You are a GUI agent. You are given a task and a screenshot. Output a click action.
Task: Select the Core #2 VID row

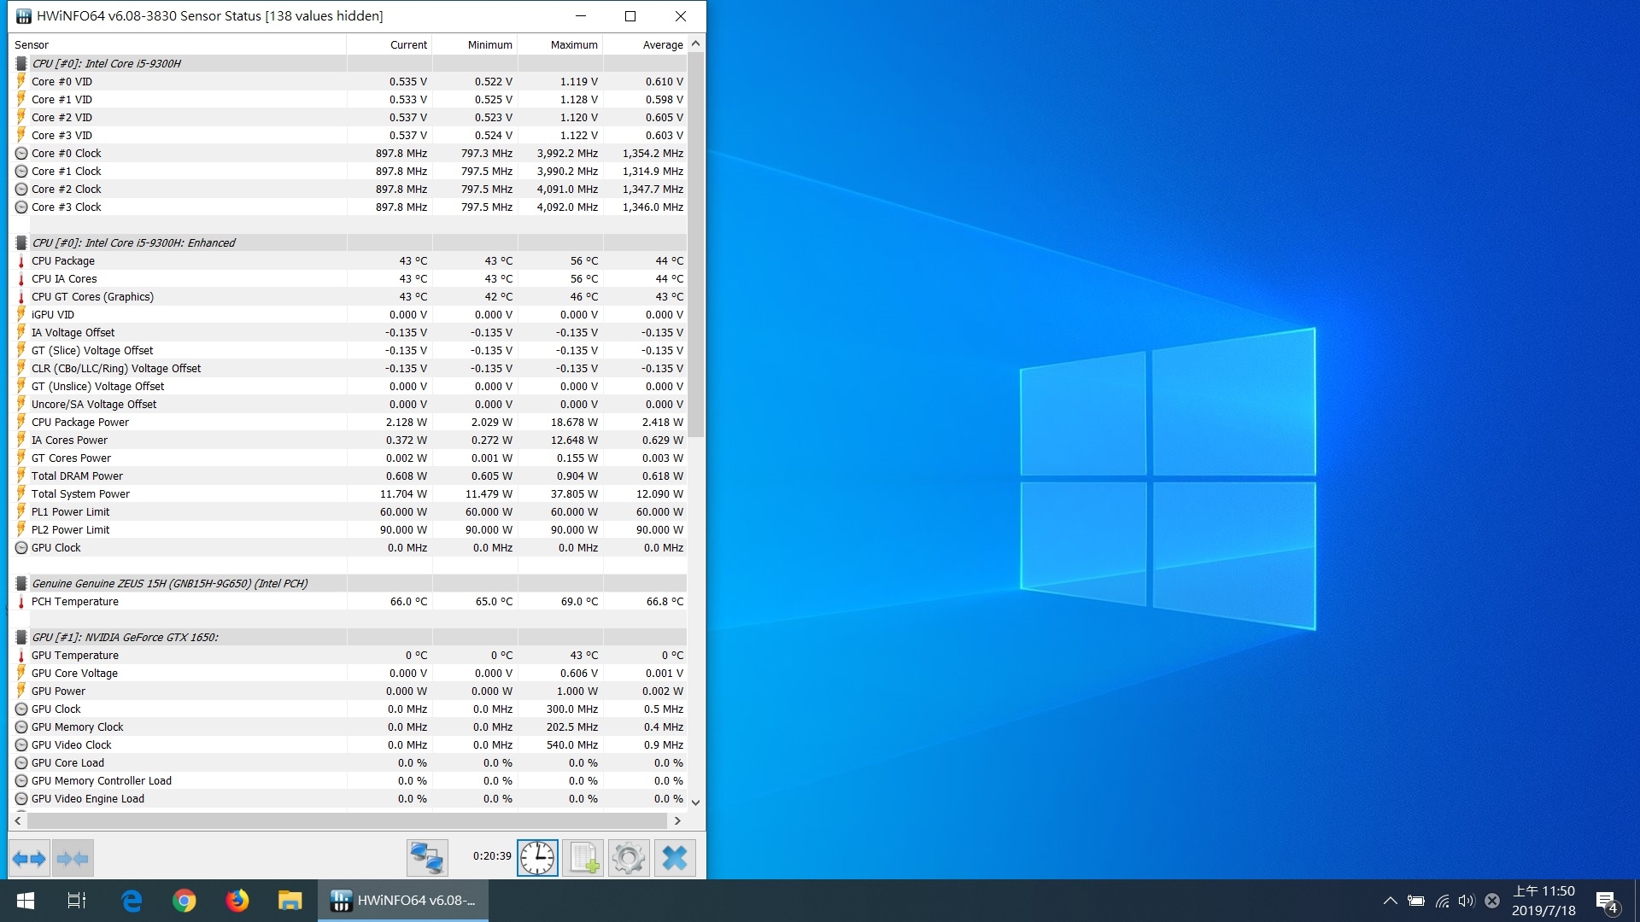348,117
